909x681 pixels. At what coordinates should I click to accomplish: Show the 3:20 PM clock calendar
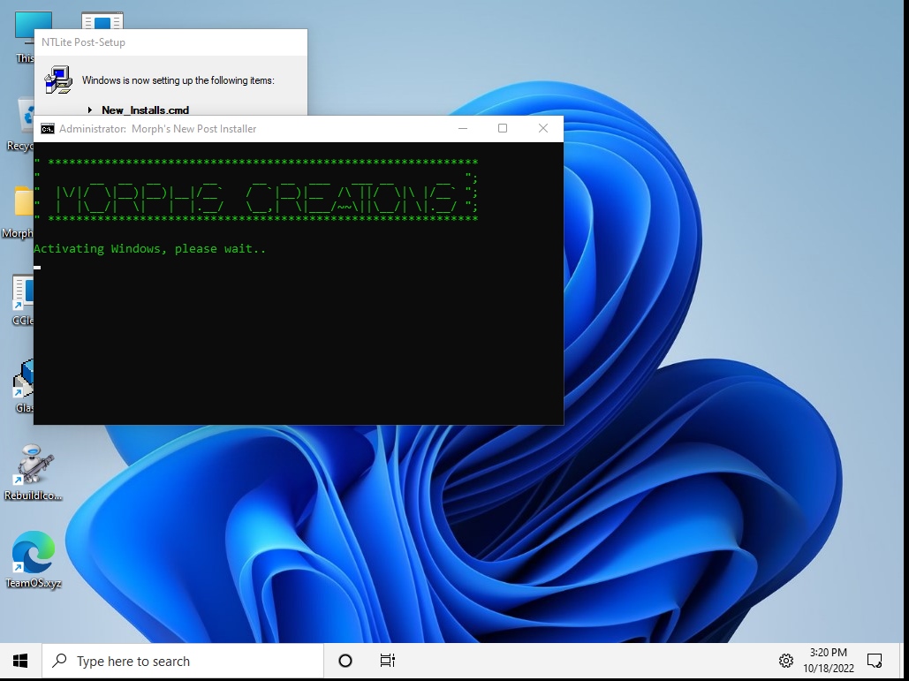tap(828, 653)
